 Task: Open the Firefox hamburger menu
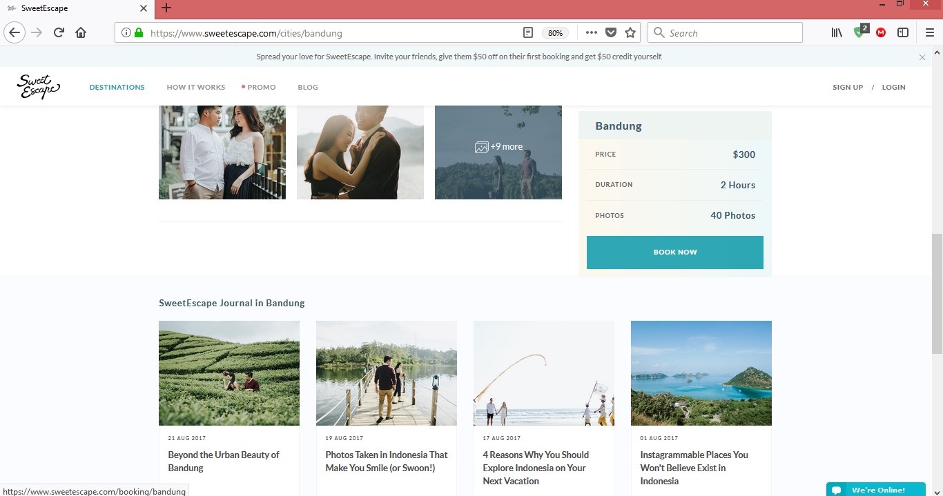[929, 32]
